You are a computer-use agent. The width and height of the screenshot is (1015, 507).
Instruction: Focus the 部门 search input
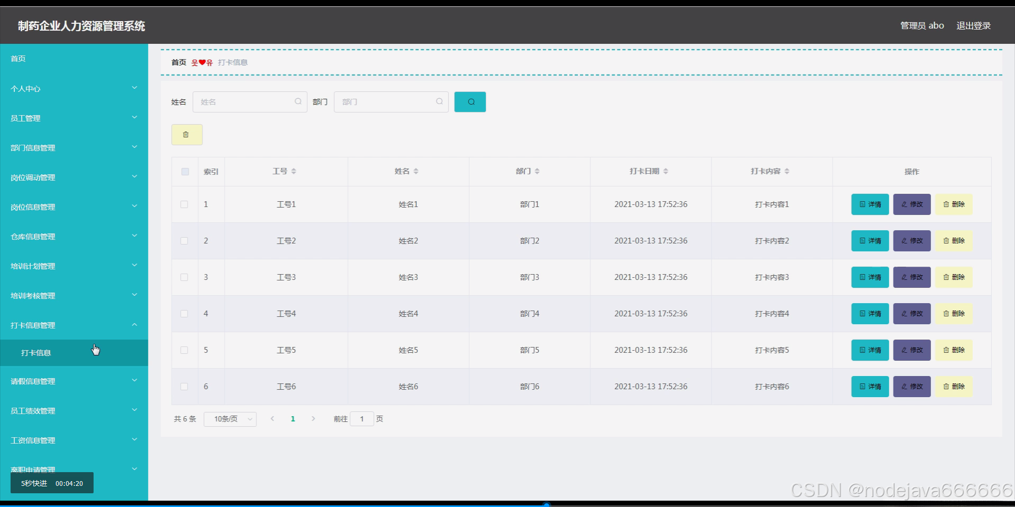point(391,102)
